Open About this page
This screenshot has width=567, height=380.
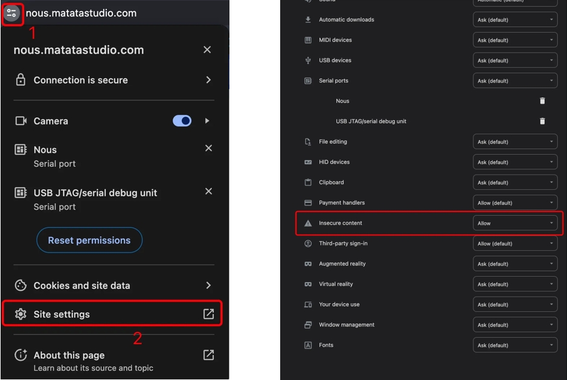click(114, 361)
